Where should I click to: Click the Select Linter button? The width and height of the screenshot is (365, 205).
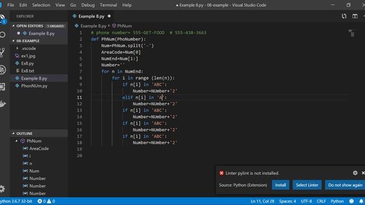[307, 185]
